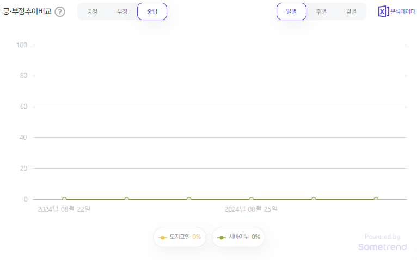The image size is (417, 260).
Task: Click the last data point on chart line
Action: click(x=376, y=199)
